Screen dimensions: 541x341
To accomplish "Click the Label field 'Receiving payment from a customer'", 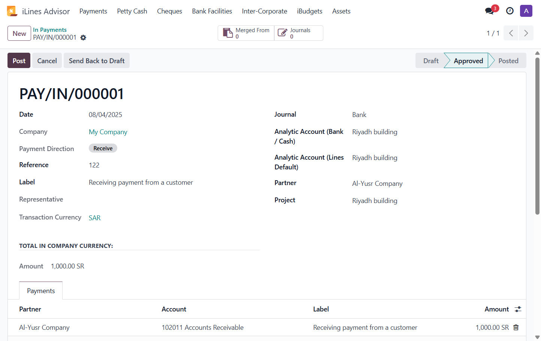I will (141, 182).
